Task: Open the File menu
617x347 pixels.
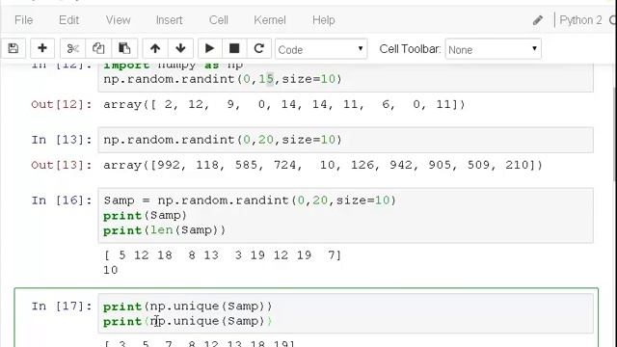Action: [x=23, y=20]
